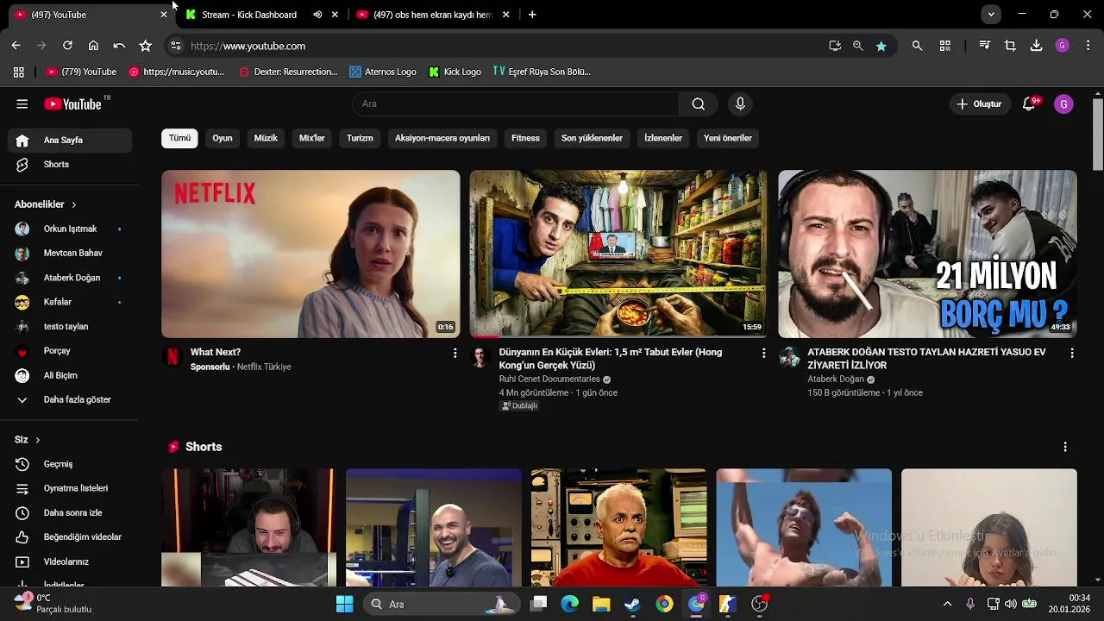Open Shorts in the sidebar
The image size is (1104, 621).
[x=70, y=165]
